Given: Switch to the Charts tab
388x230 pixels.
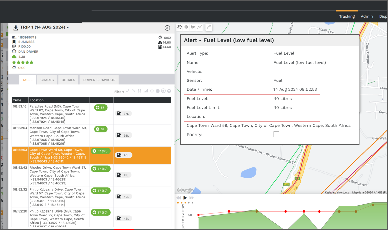Looking at the screenshot, I should pyautogui.click(x=47, y=80).
